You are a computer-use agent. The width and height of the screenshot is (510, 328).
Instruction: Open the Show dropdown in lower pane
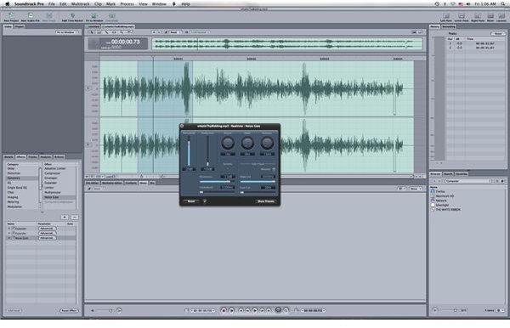click(416, 189)
